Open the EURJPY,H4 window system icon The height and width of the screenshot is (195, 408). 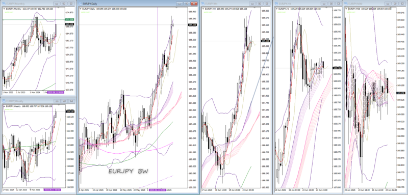click(x=203, y=4)
